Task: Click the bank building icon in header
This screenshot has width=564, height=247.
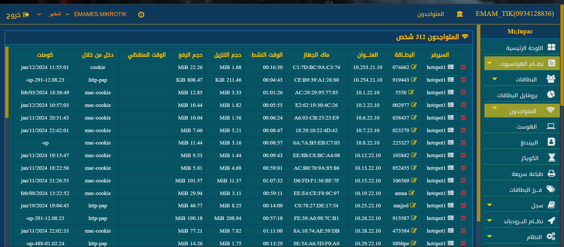Action: tap(460, 14)
